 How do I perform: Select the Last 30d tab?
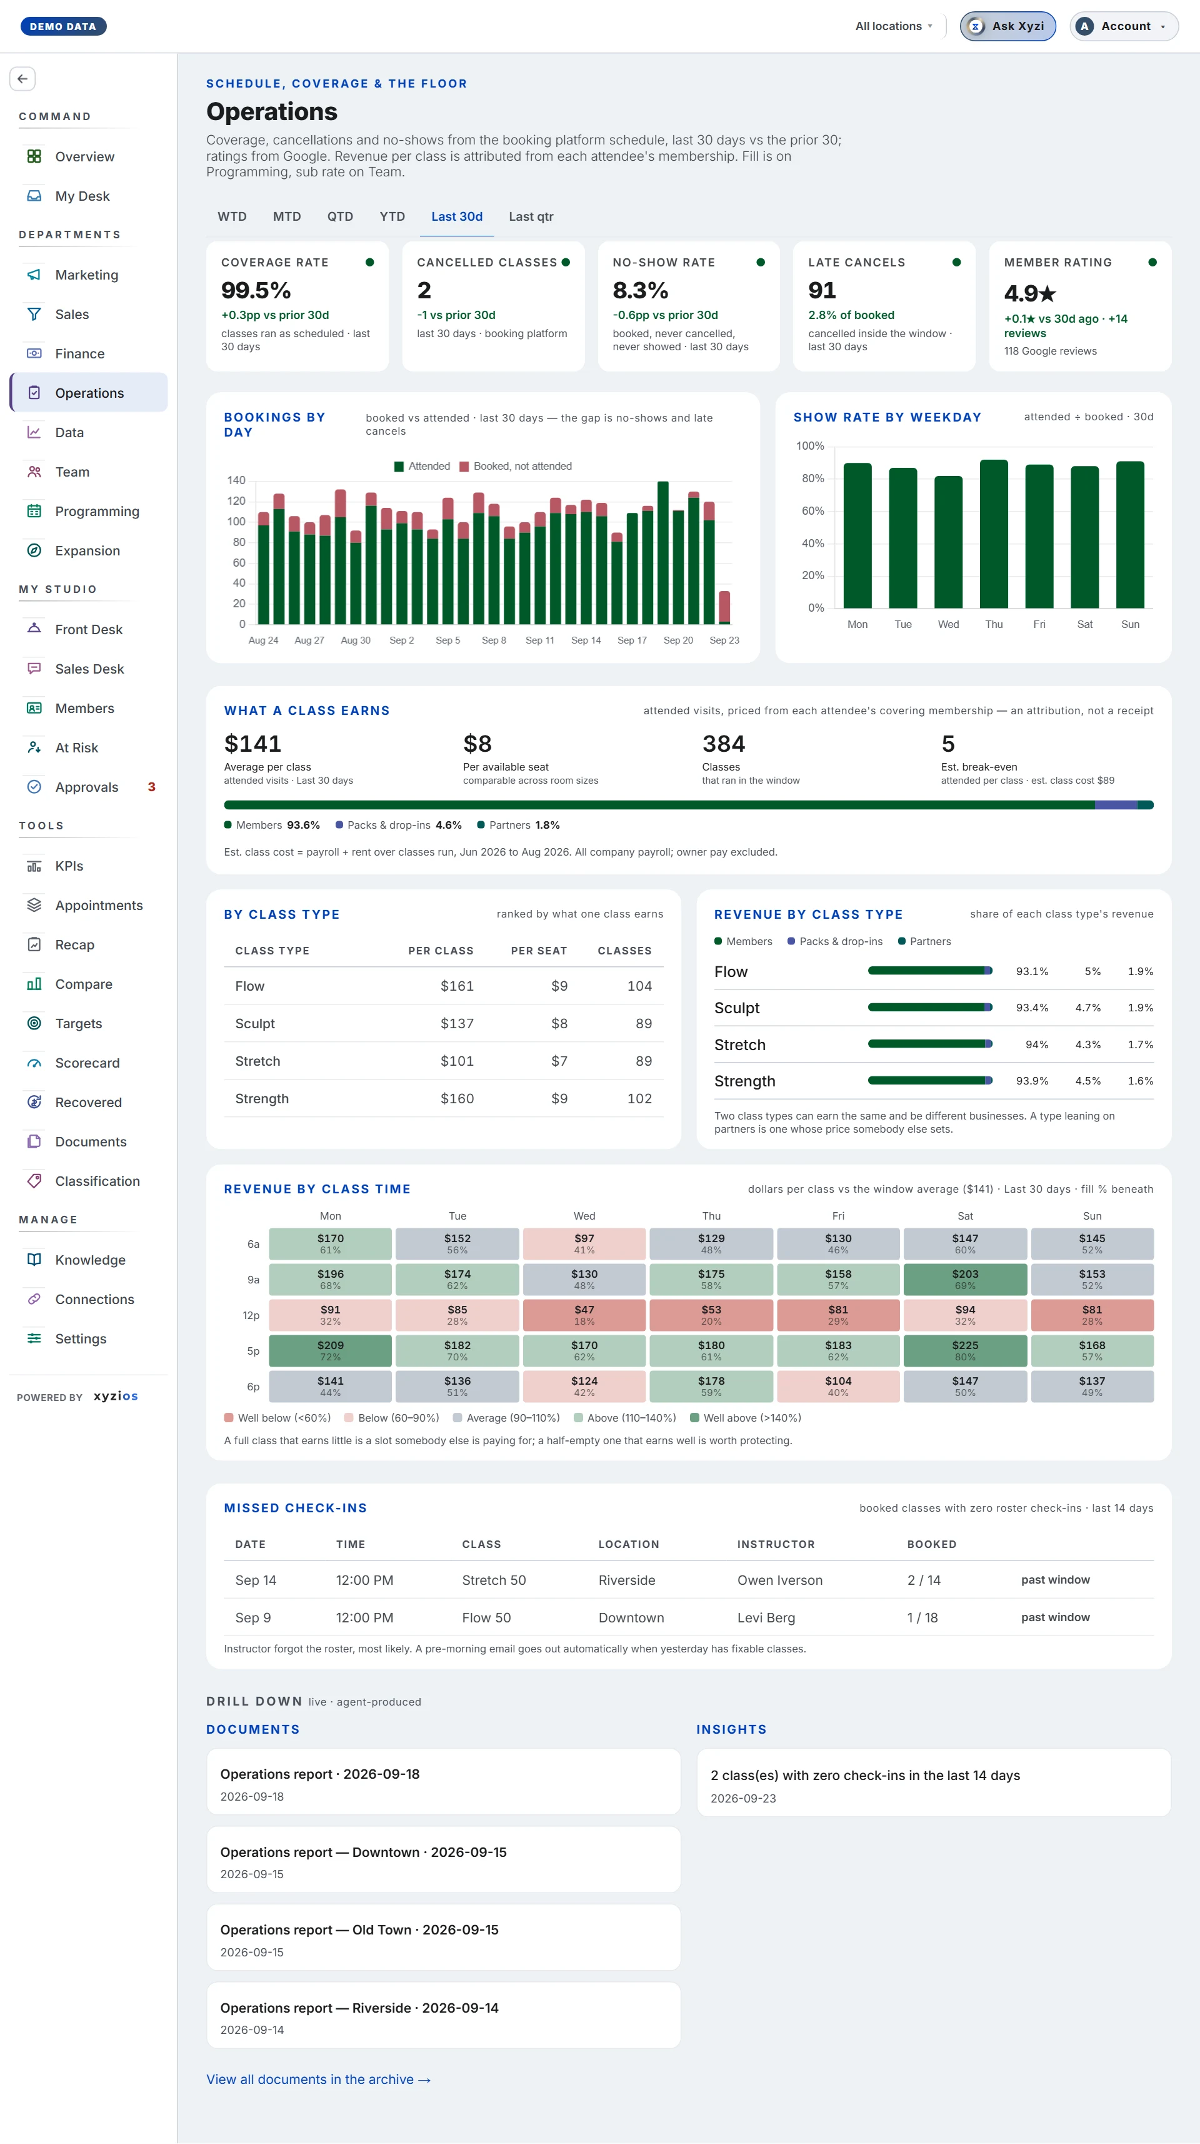(x=456, y=216)
